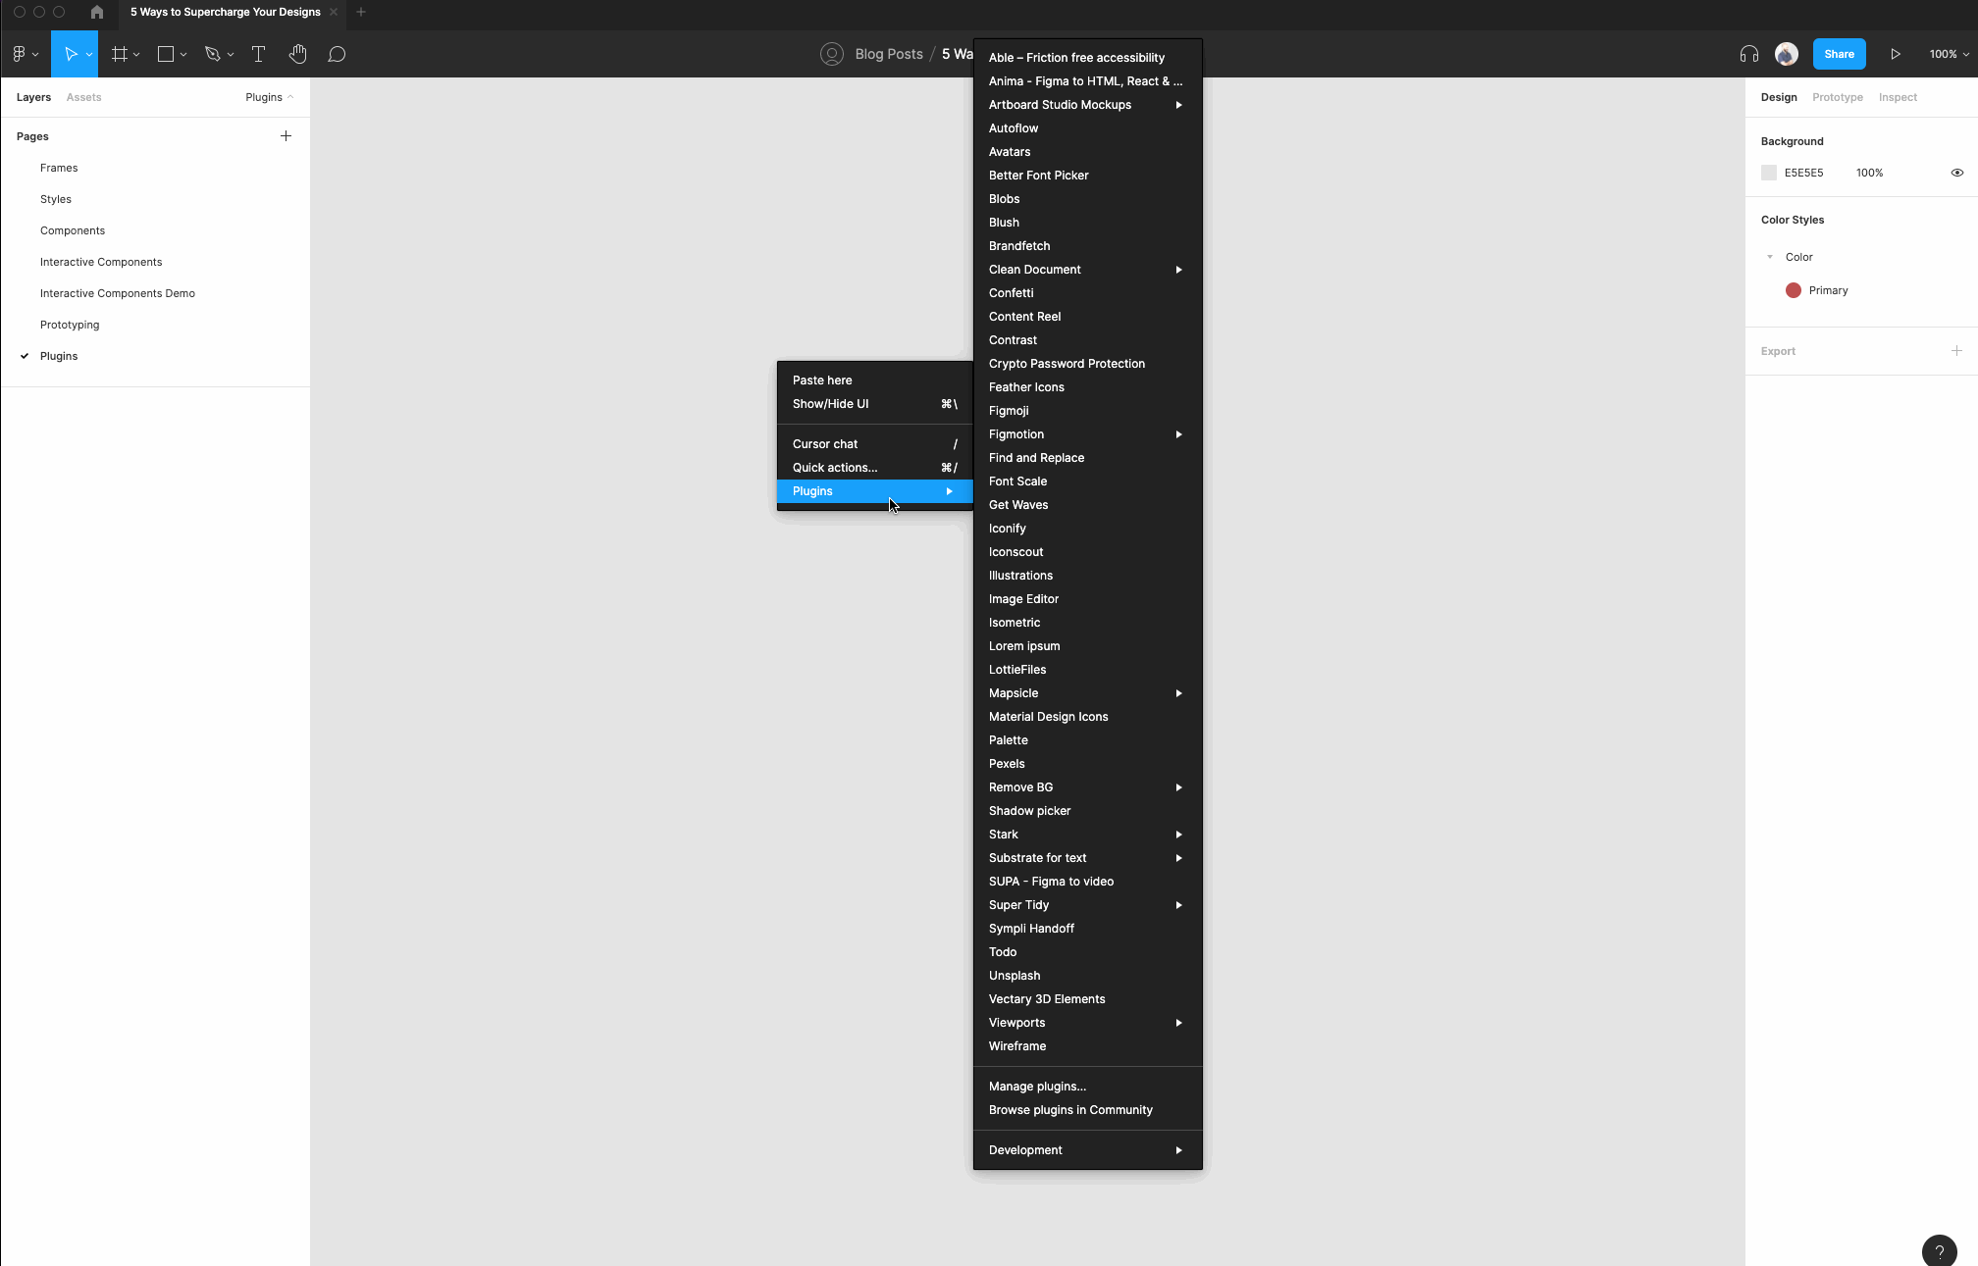
Task: Run the Lorem ipsum plugin
Action: [x=1087, y=646]
